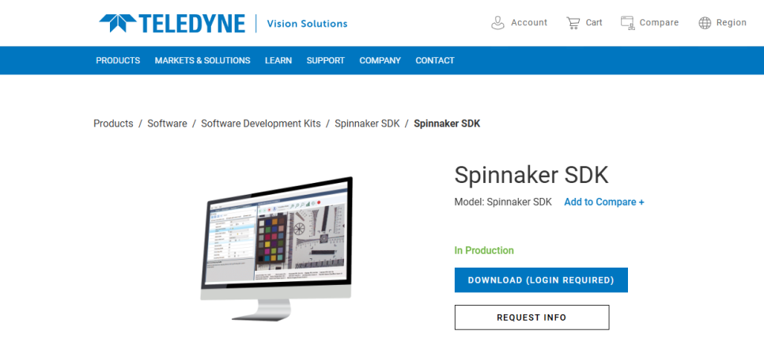
Task: Open the CONTACT menu item
Action: pos(435,60)
